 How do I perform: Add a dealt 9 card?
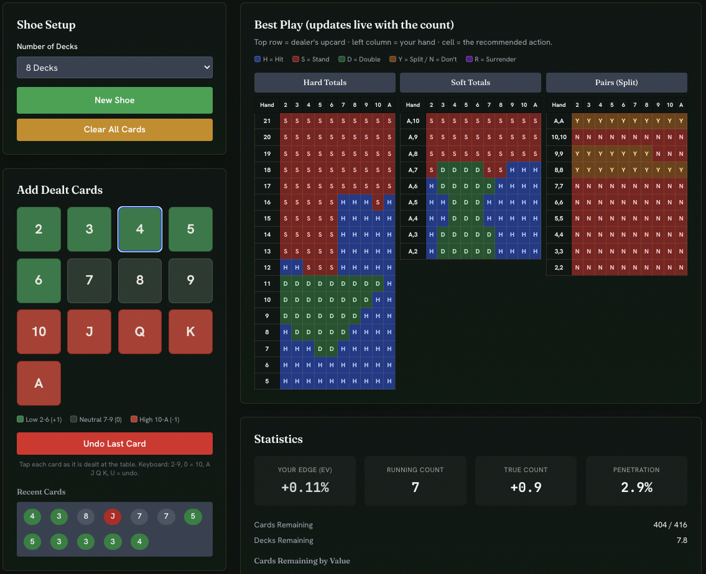pos(190,281)
